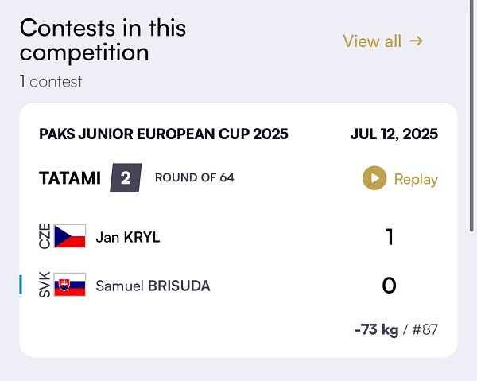This screenshot has height=381, width=477.
Task: Click the -73 kg weight category label
Action: pos(377,329)
